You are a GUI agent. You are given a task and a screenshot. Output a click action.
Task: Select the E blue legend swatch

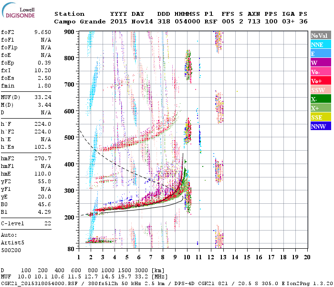pos(321,54)
